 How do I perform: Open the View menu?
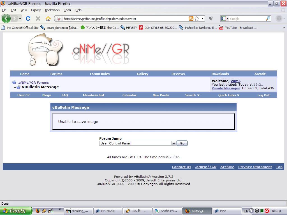pyautogui.click(x=24, y=10)
